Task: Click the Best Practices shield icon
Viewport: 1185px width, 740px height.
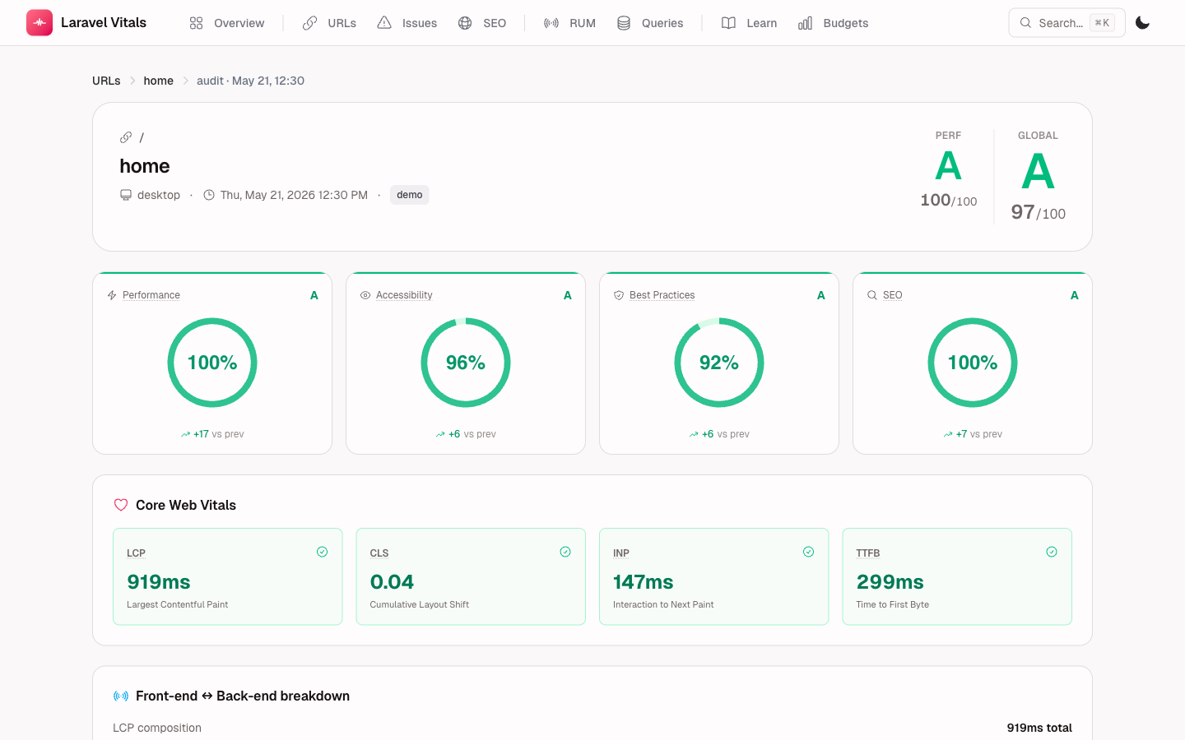Action: click(x=619, y=295)
